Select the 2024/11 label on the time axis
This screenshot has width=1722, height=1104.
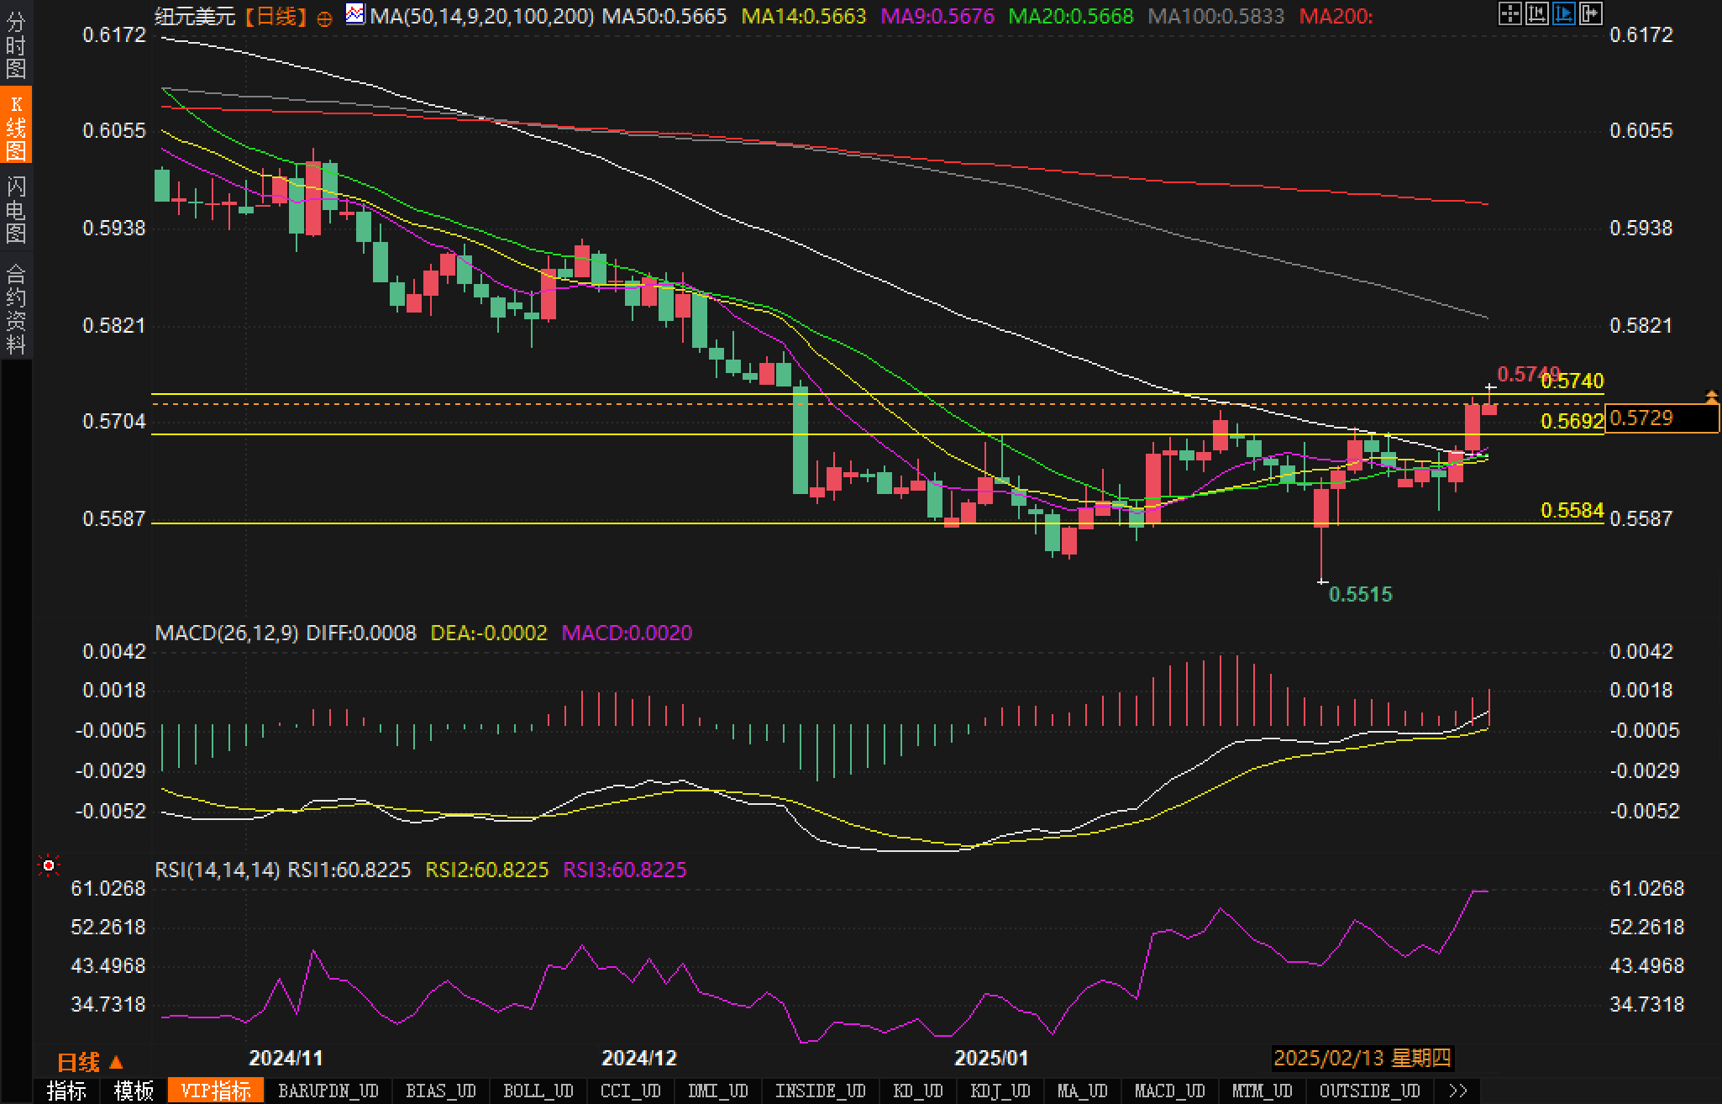pyautogui.click(x=286, y=1058)
